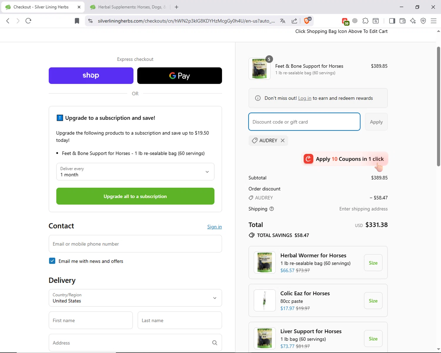The width and height of the screenshot is (441, 353).
Task: Click the browser address bar URL
Action: pos(186,21)
